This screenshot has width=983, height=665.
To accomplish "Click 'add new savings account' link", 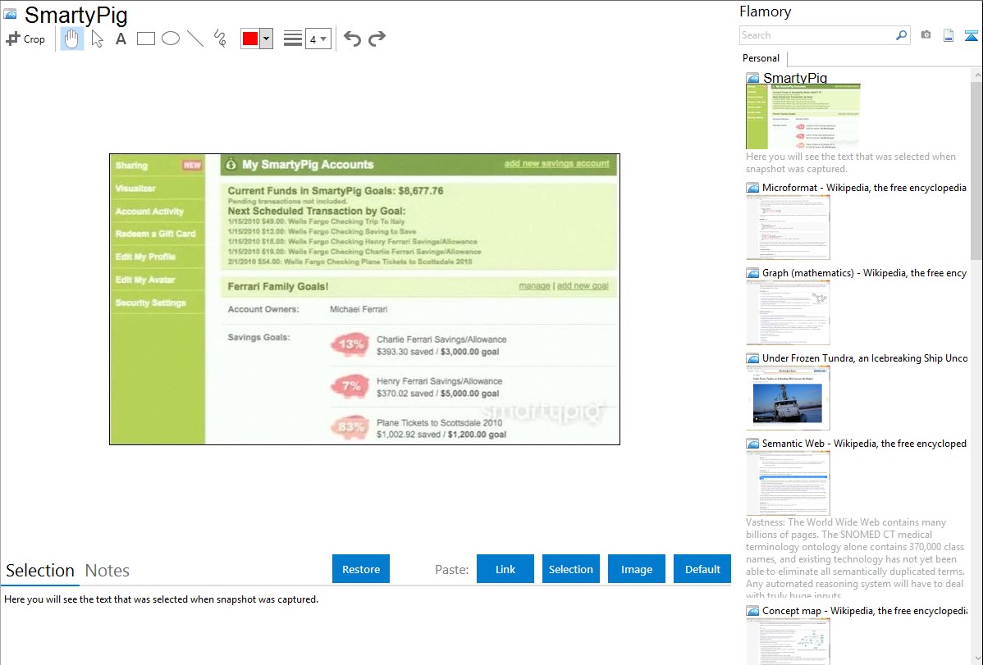I will click(x=556, y=164).
